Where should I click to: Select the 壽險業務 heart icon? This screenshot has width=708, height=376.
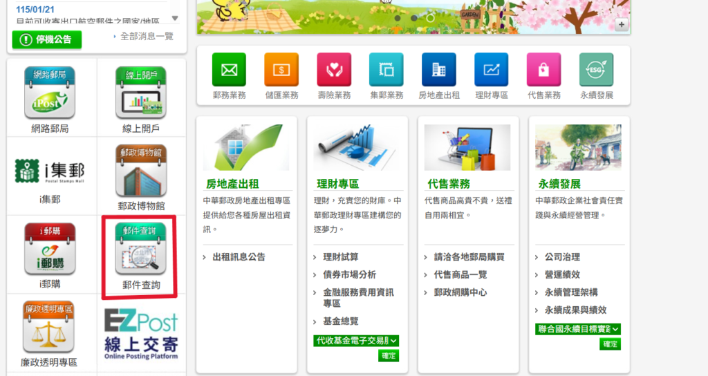tap(334, 70)
